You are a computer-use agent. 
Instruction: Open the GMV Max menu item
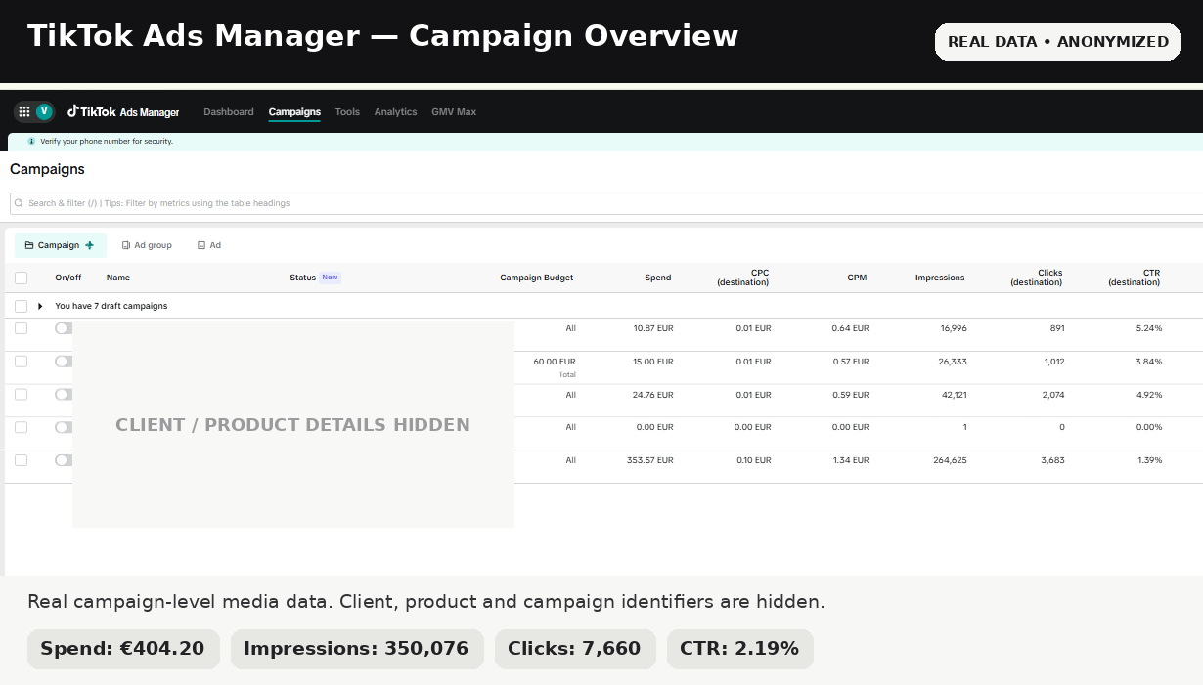coord(454,112)
